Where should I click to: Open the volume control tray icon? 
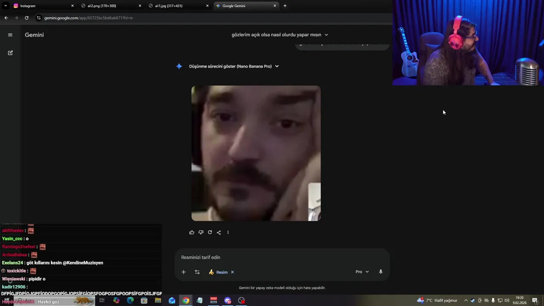[x=507, y=300]
